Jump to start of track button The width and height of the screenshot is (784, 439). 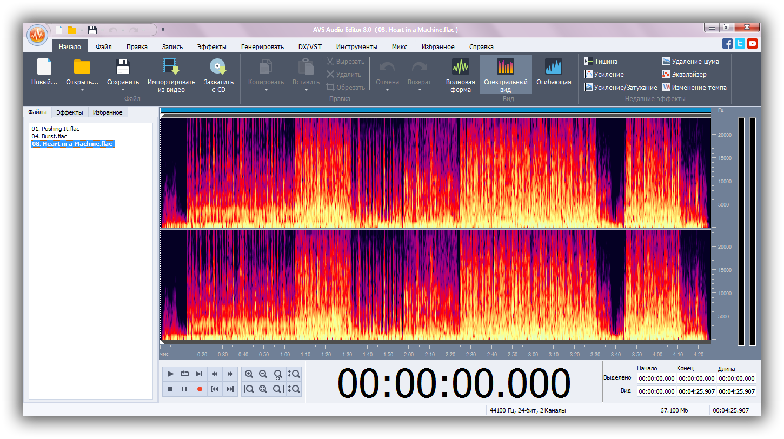(x=215, y=389)
